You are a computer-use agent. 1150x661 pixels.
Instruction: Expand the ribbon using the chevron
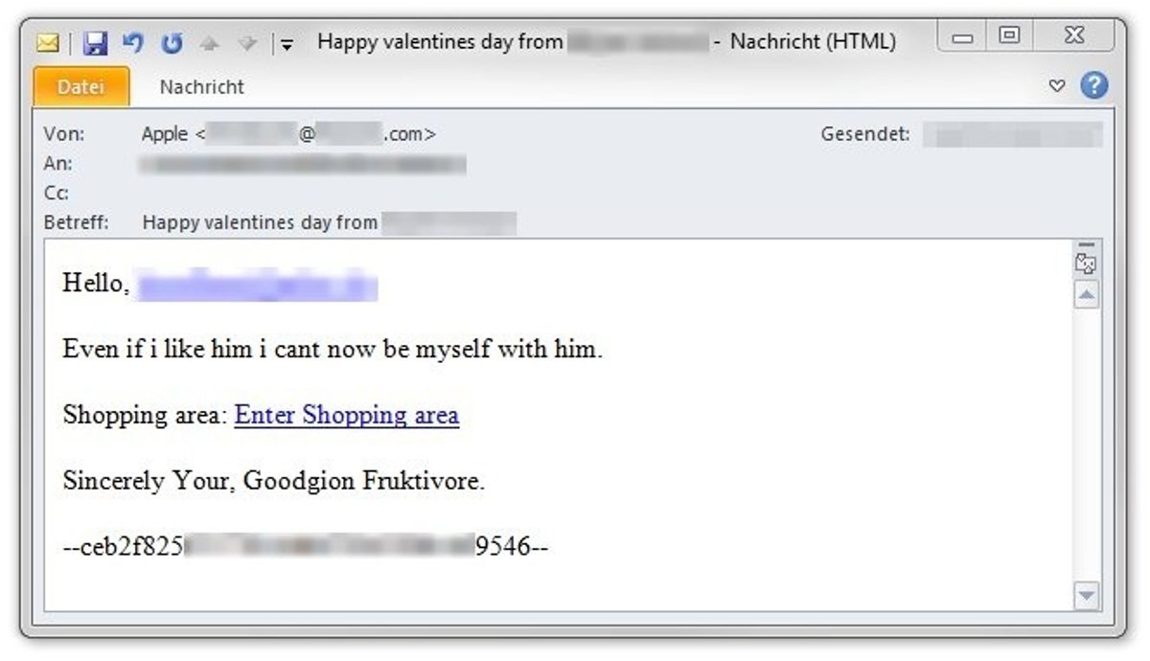point(1057,86)
